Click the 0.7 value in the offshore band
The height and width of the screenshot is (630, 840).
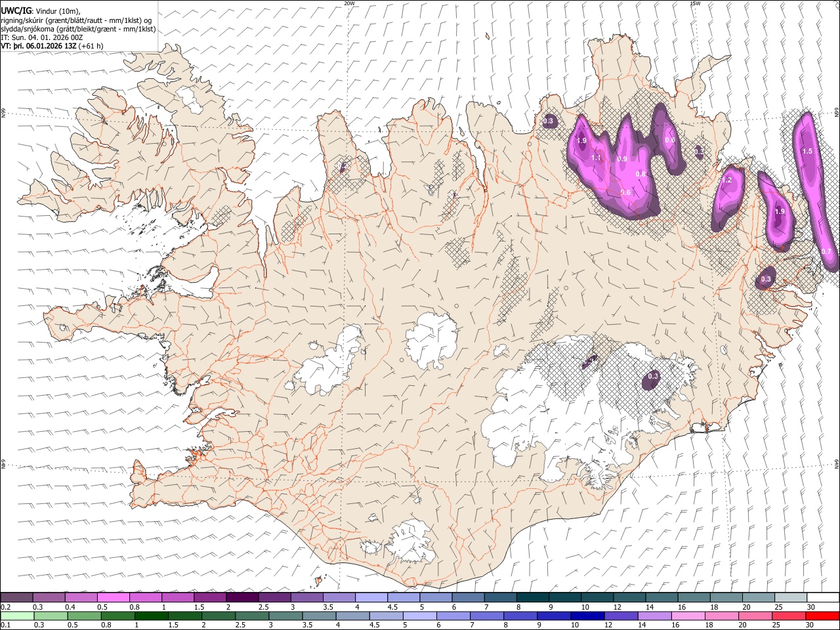pyautogui.click(x=826, y=251)
